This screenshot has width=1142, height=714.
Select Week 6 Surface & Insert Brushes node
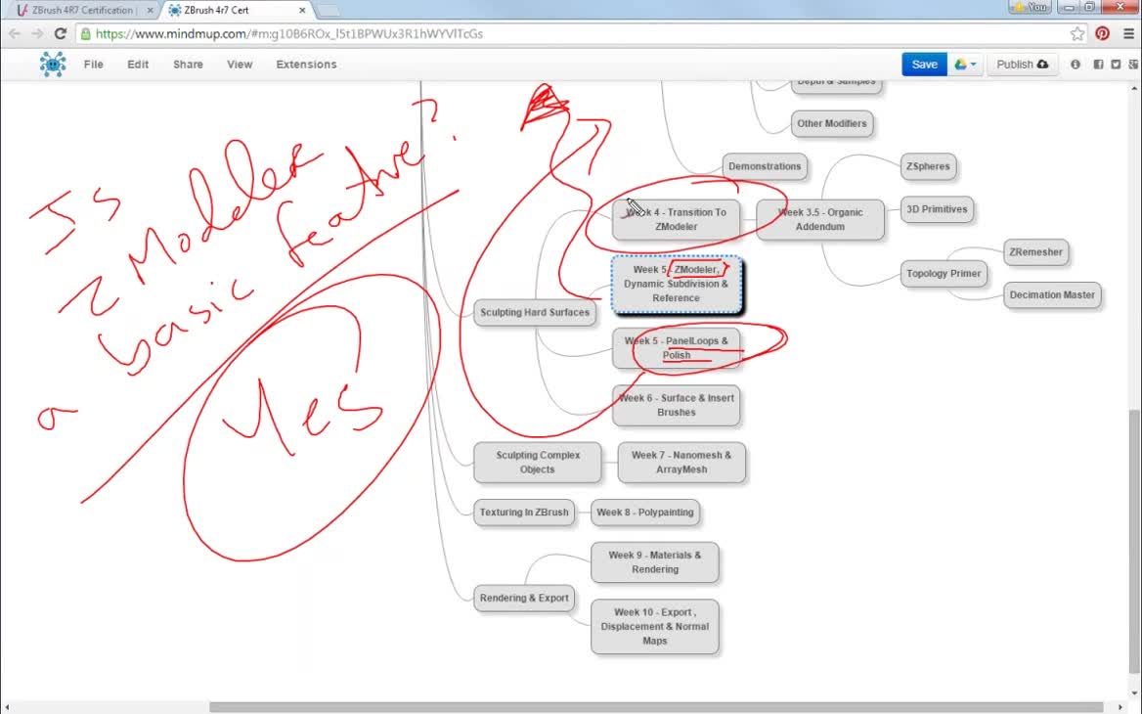tap(676, 405)
